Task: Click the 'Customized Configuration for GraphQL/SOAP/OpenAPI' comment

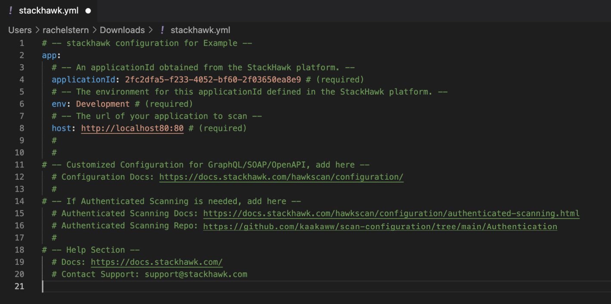Action: tap(206, 165)
